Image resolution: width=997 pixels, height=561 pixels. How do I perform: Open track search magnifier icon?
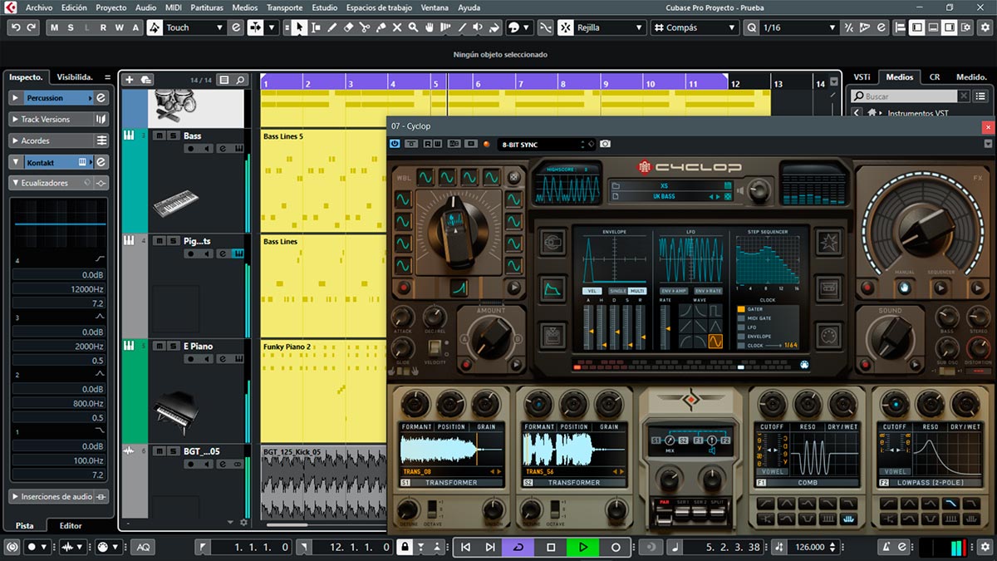click(x=240, y=80)
